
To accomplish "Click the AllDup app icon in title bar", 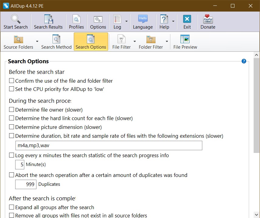I will (6, 6).
